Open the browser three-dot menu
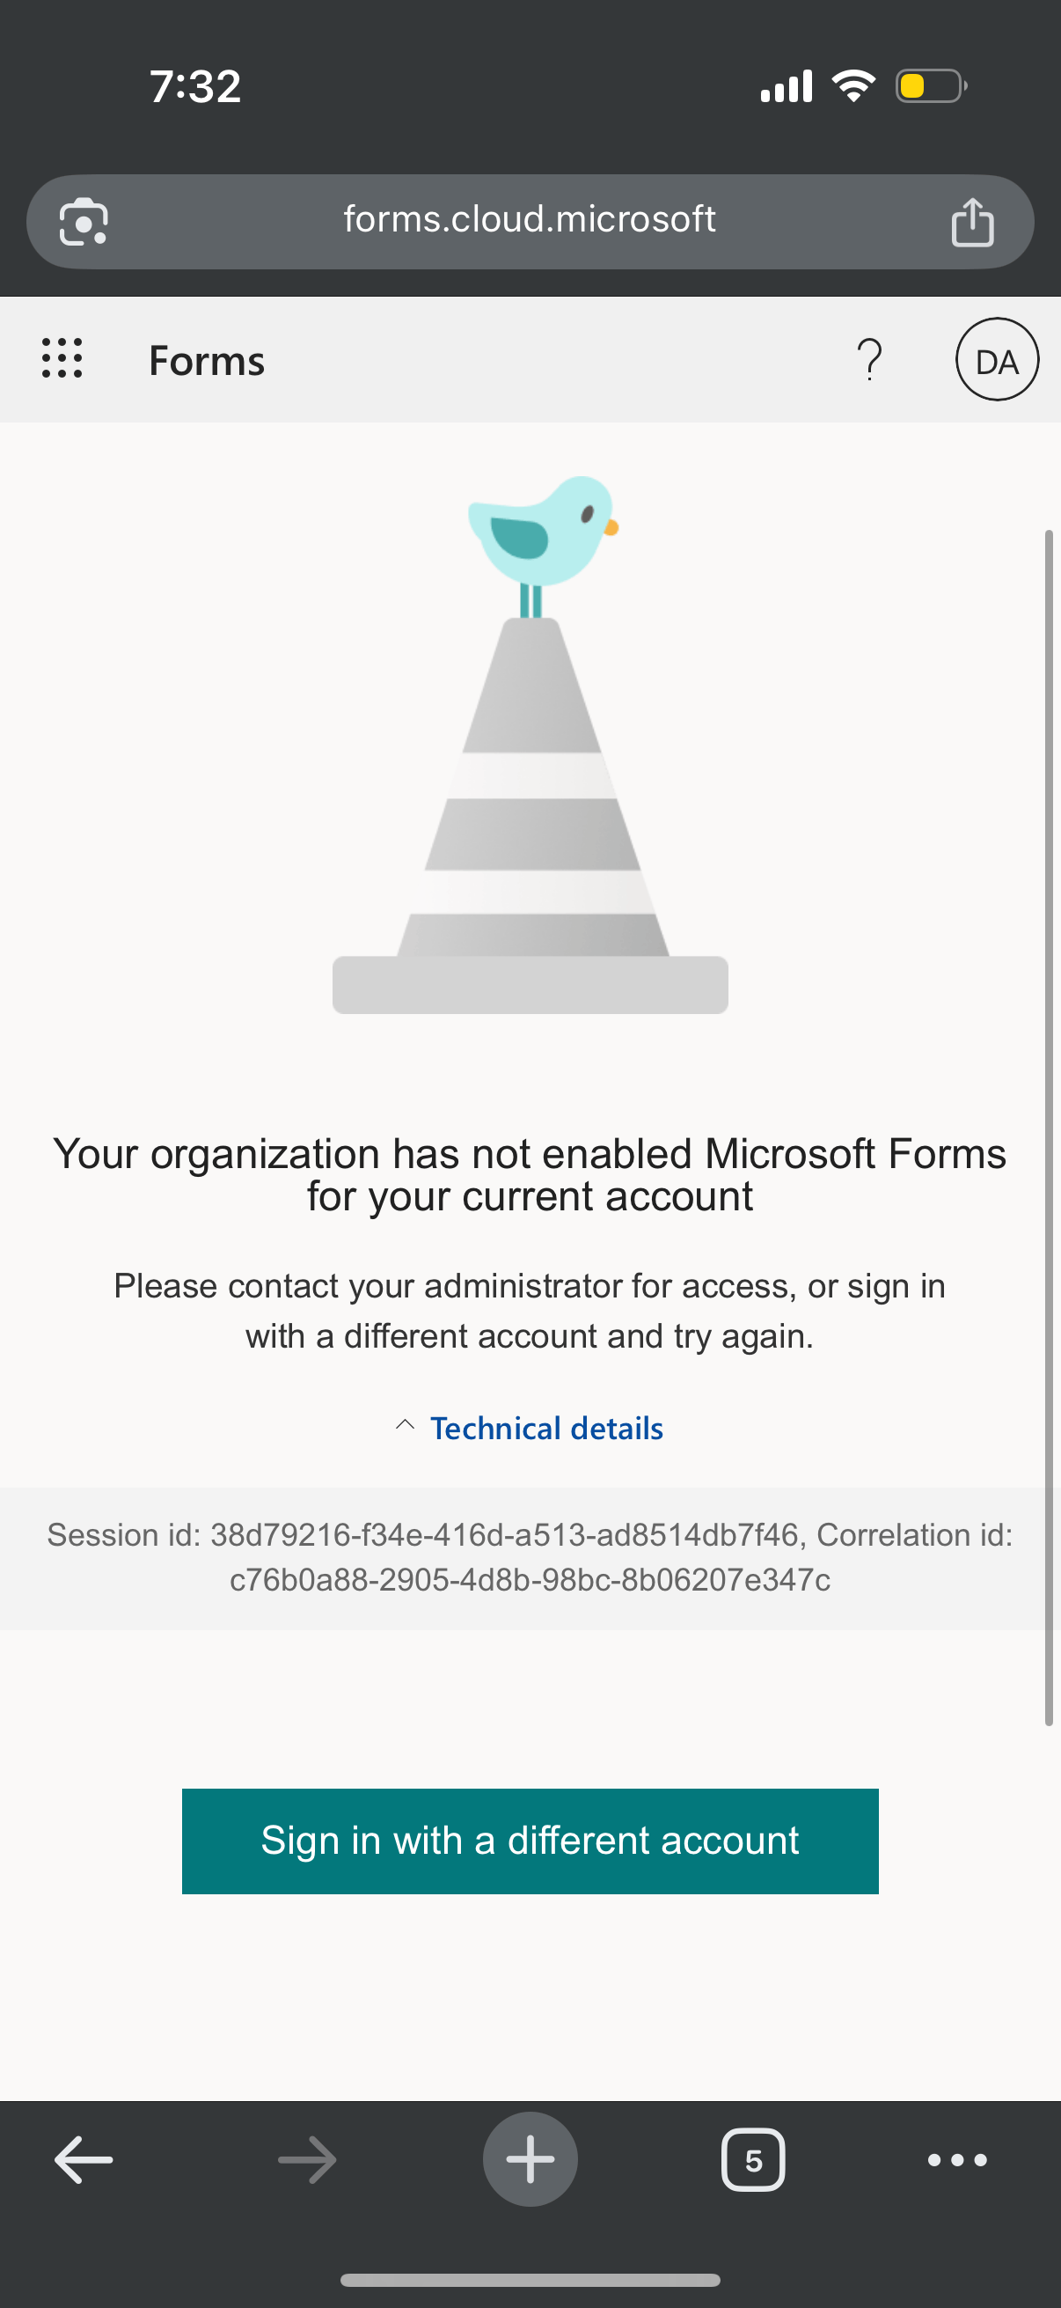This screenshot has height=2308, width=1061. coord(957,2160)
